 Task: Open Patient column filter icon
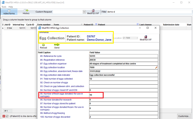[x=138, y=24]
